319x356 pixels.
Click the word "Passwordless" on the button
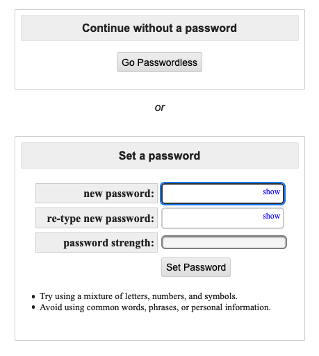[x=167, y=62]
